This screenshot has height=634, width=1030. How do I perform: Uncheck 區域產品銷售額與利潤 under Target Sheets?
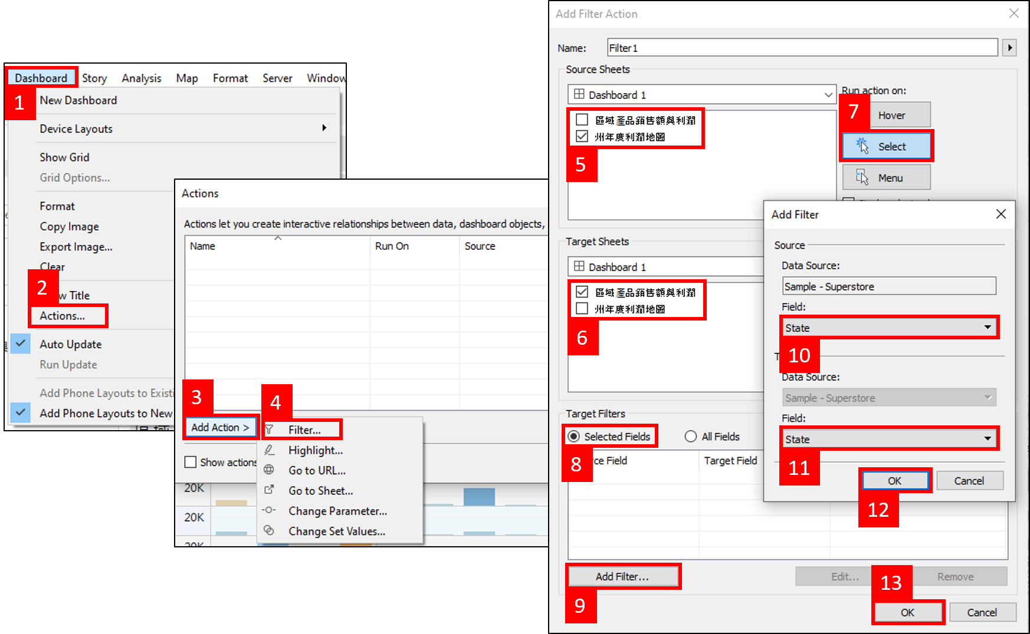582,292
